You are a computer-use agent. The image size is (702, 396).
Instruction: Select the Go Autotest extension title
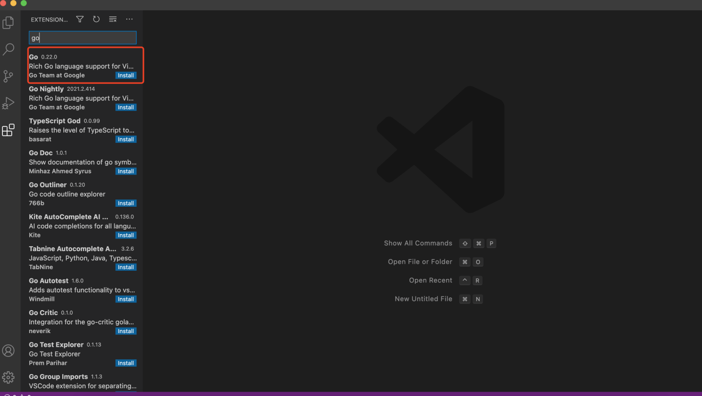49,280
